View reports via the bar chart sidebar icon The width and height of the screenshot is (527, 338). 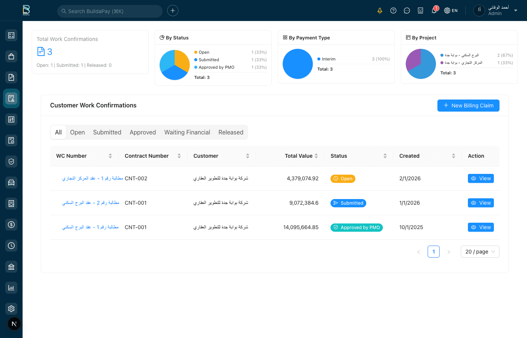[11, 287]
